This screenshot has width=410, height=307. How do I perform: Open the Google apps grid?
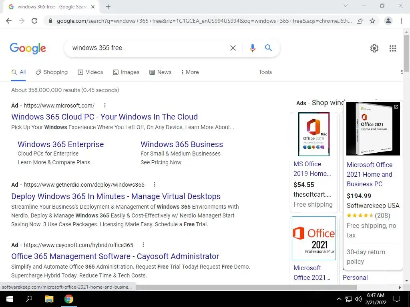point(393,48)
